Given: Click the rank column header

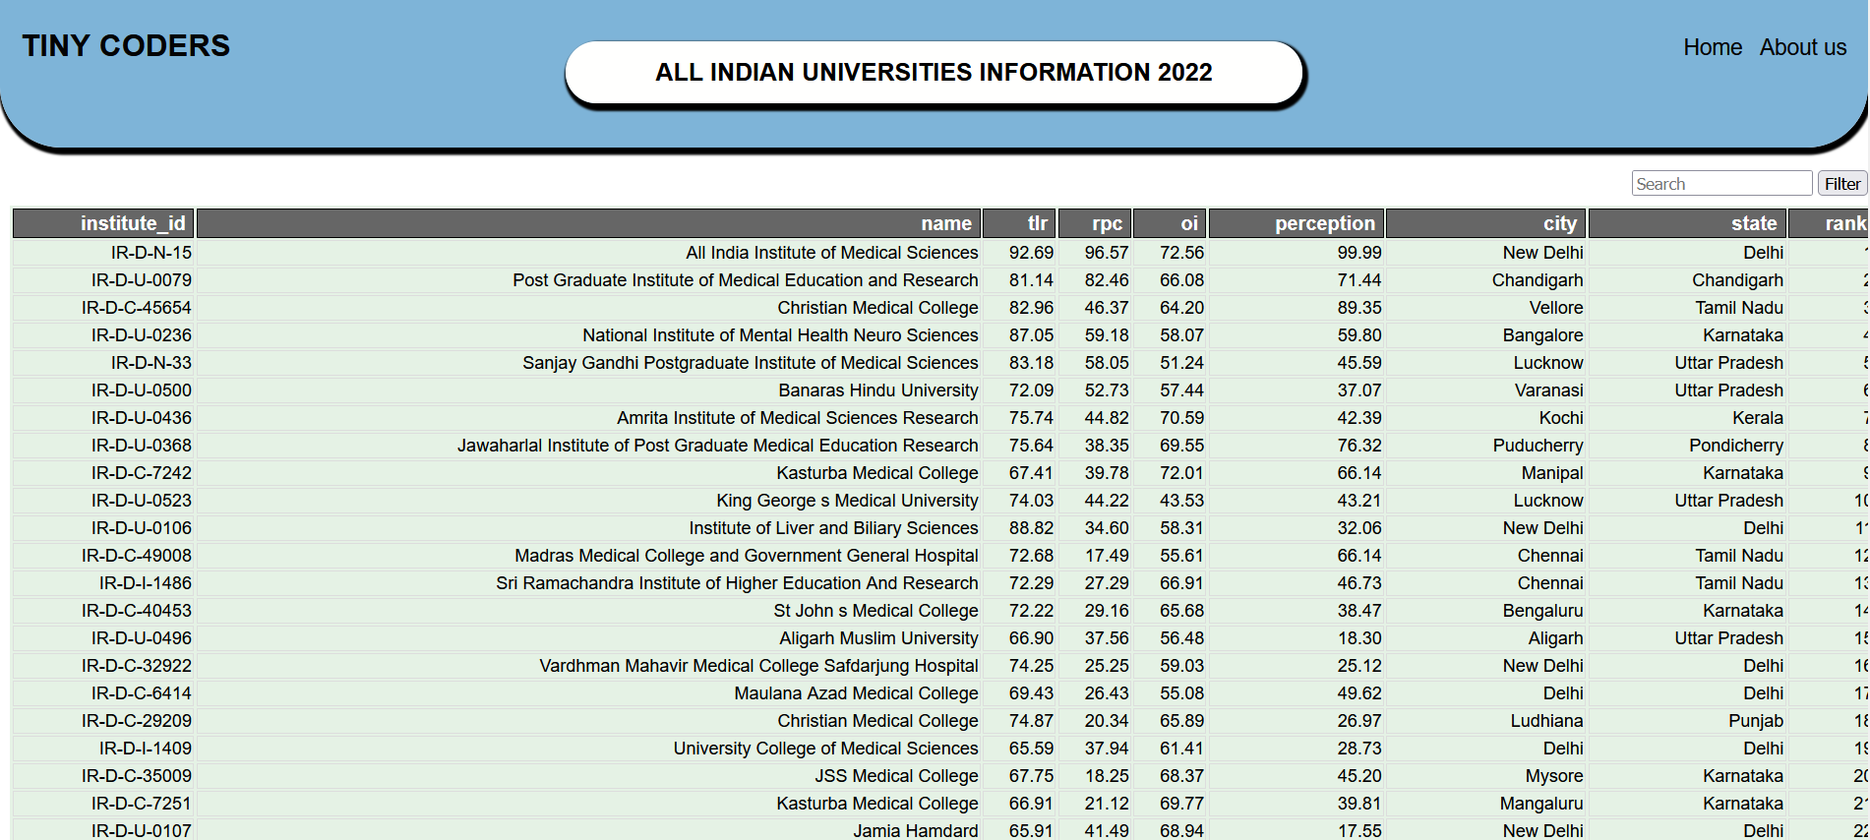Looking at the screenshot, I should [x=1829, y=223].
